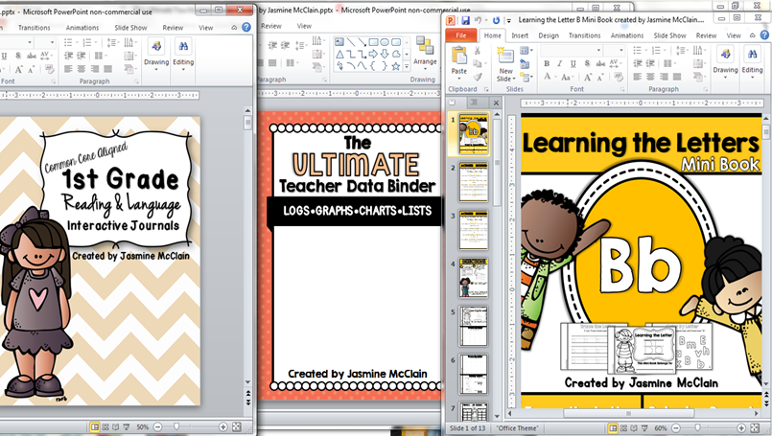Toggle Reading View in Letter B status bar
772x436 pixels.
634,428
